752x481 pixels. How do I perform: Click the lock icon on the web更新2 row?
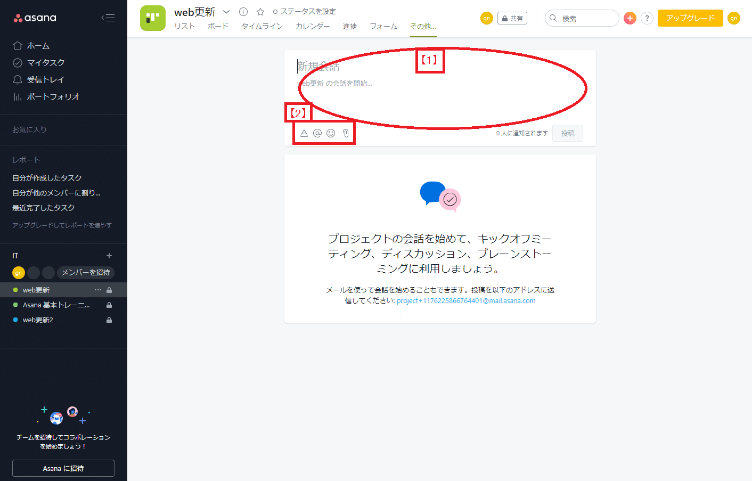click(109, 320)
